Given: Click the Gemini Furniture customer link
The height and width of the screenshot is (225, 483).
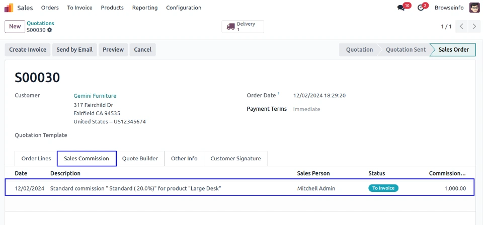Looking at the screenshot, I should [95, 96].
